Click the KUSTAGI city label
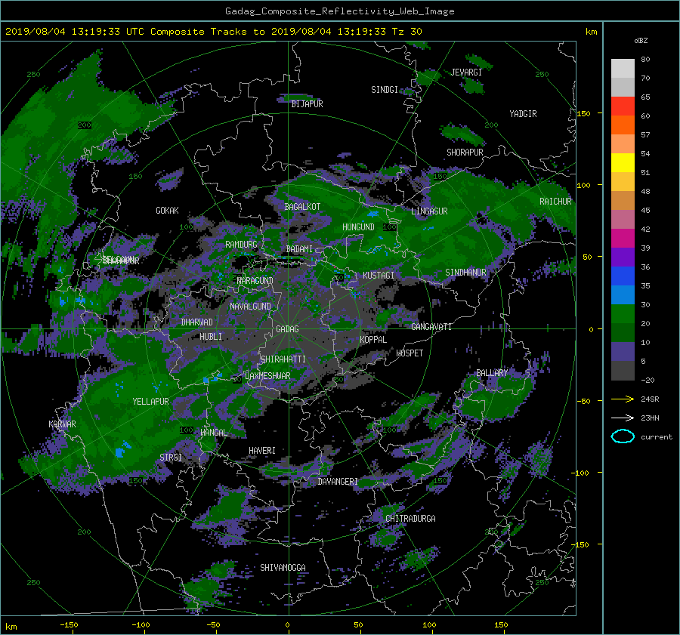680x635 pixels. [x=379, y=276]
